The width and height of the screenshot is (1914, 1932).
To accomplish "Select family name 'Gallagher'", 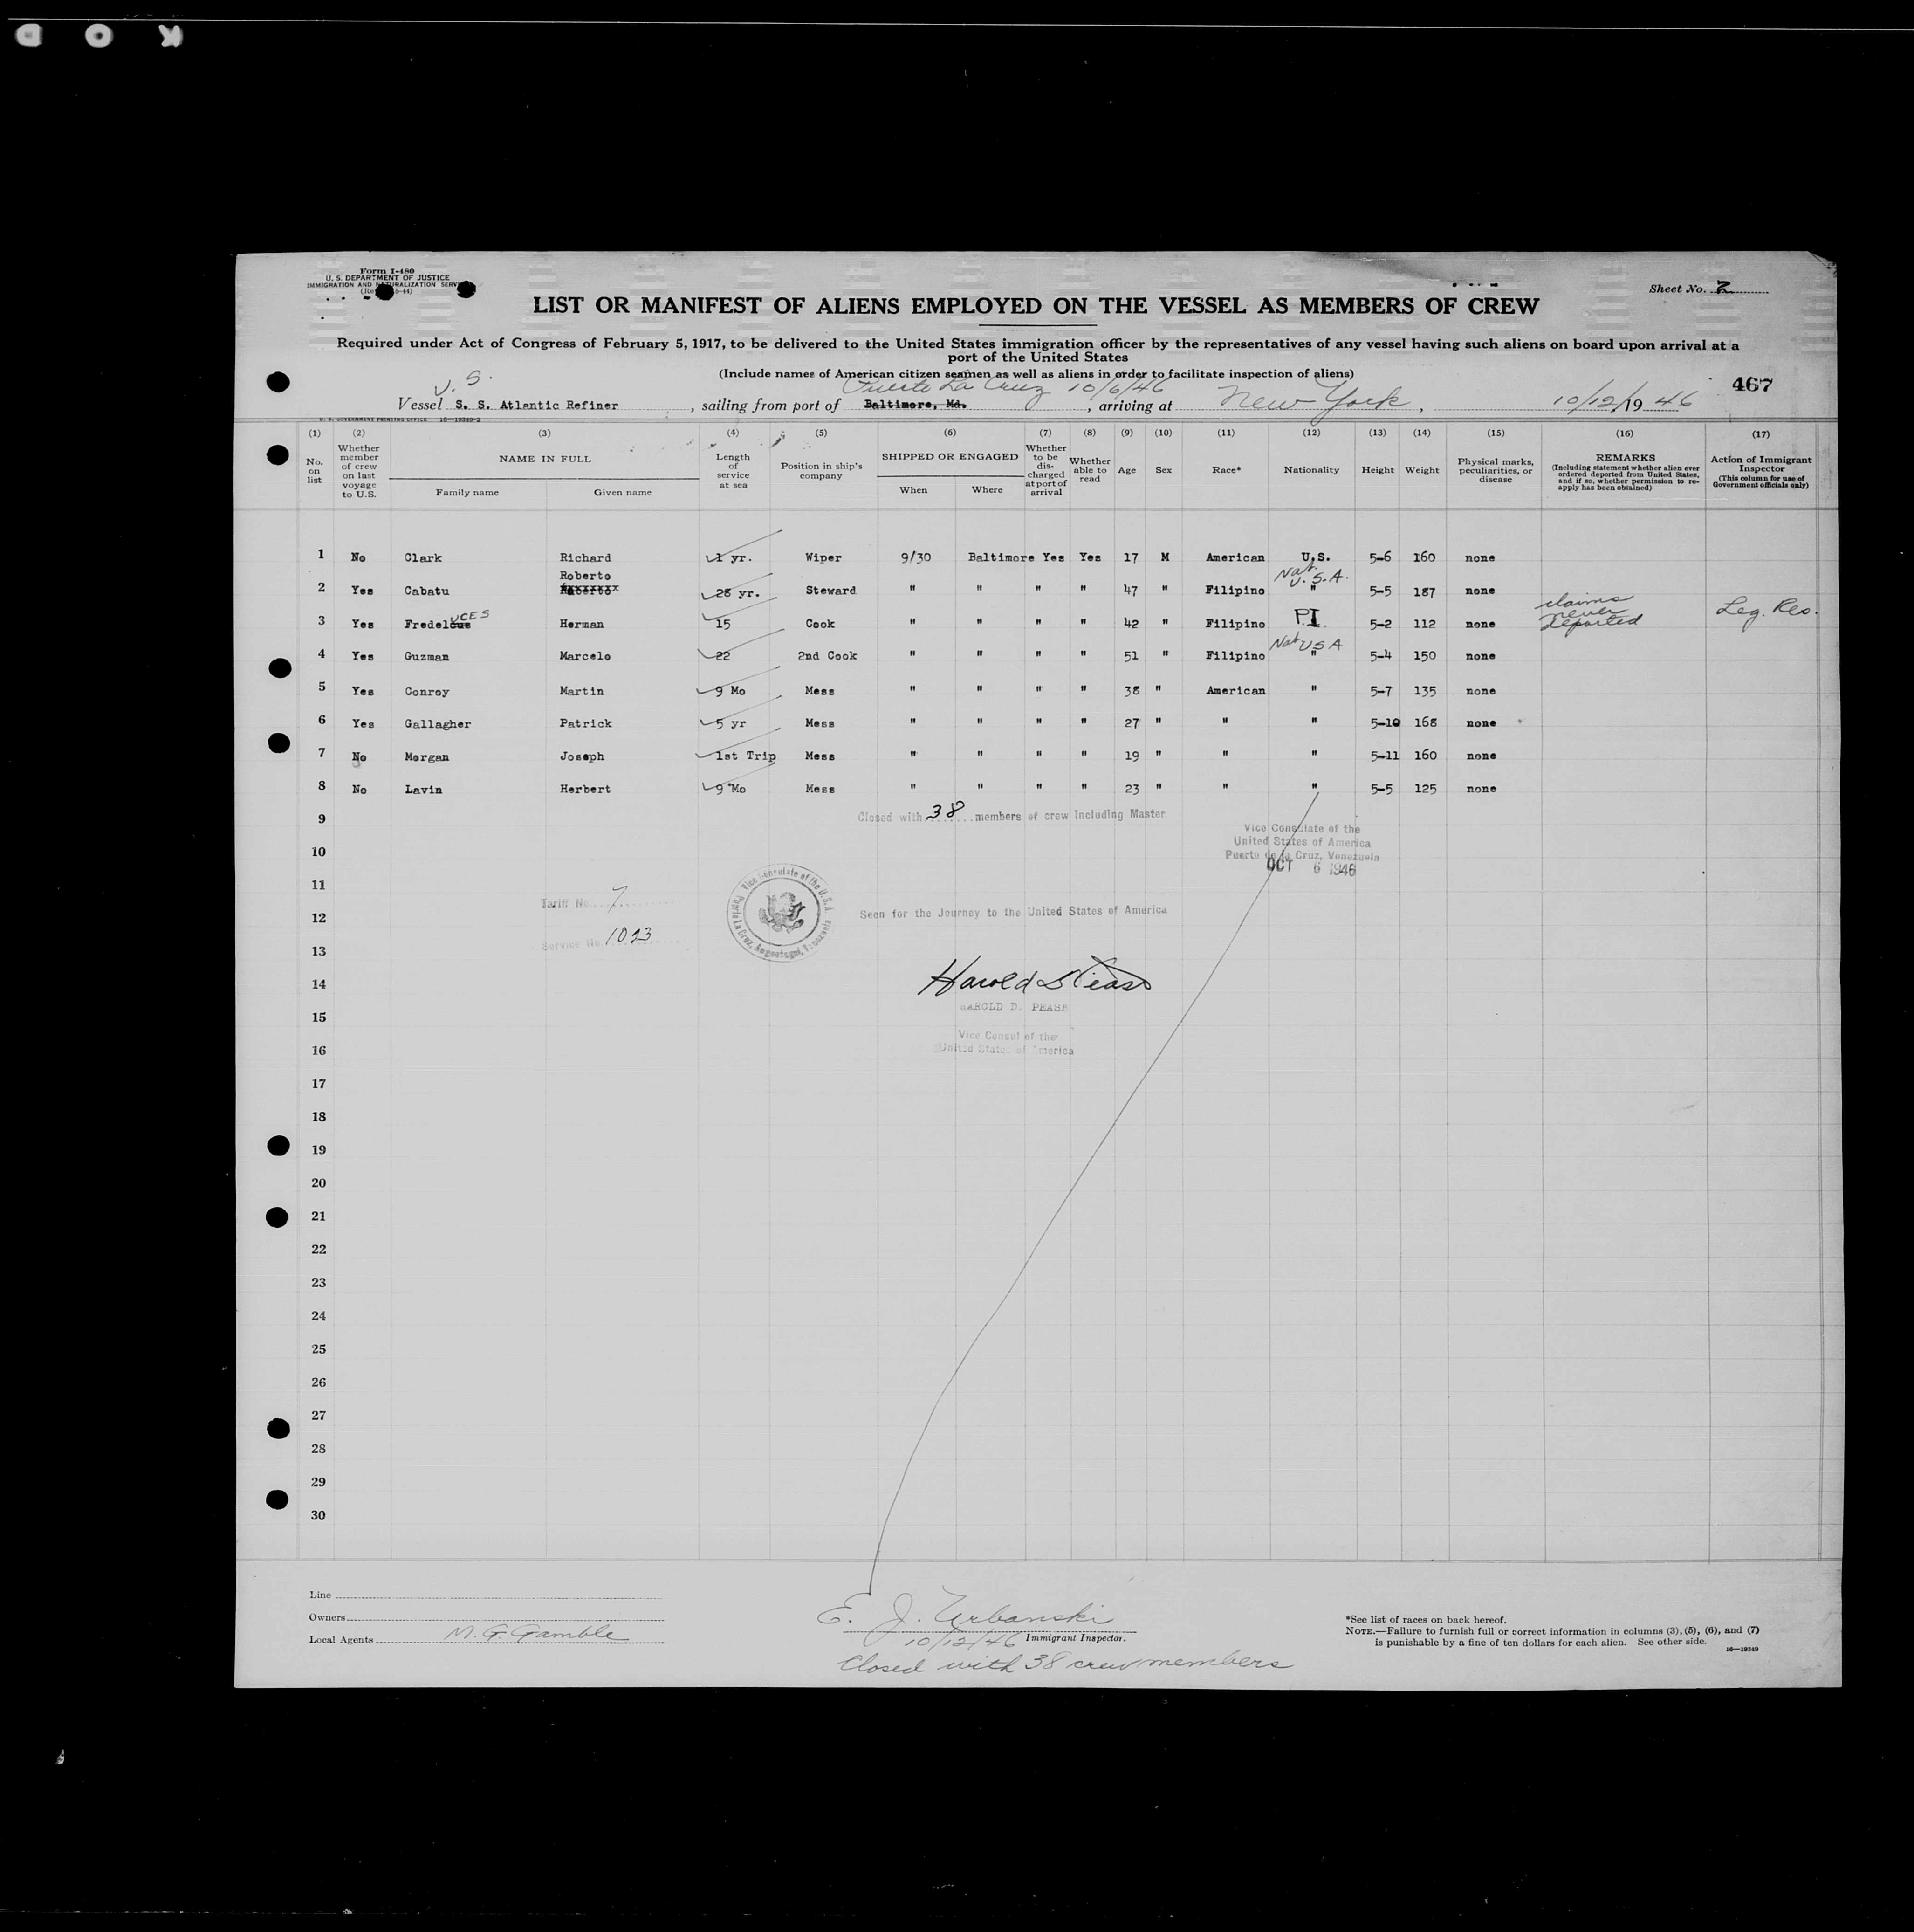I will pyautogui.click(x=438, y=725).
